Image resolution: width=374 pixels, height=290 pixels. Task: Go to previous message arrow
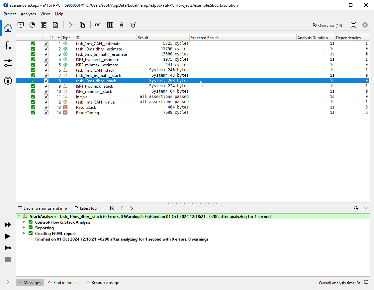(122, 208)
